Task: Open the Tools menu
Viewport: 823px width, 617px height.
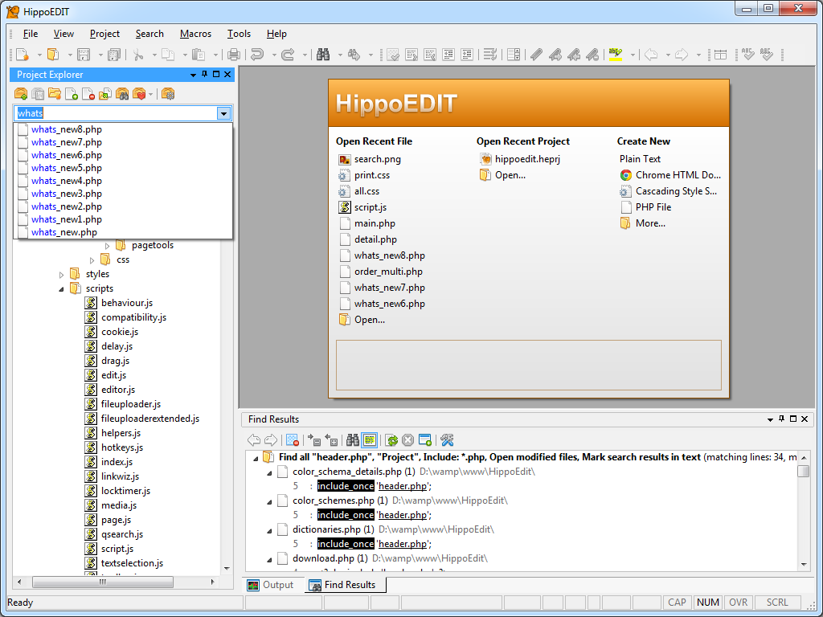Action: pos(239,34)
